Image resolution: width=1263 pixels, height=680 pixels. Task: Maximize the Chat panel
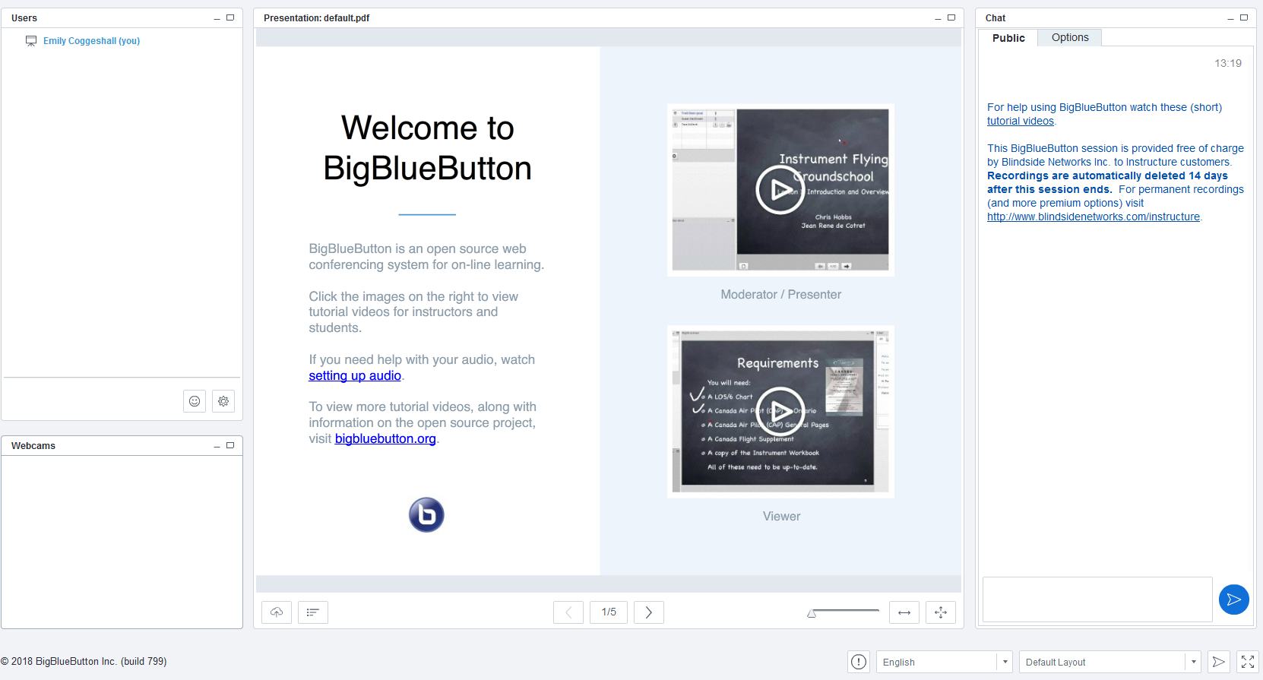tap(1244, 17)
